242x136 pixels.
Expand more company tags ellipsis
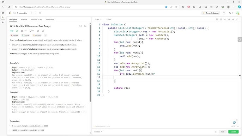pyautogui.click(x=46, y=35)
